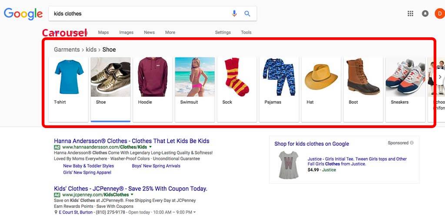
Task: Switch to the Images tab
Action: pyautogui.click(x=126, y=32)
